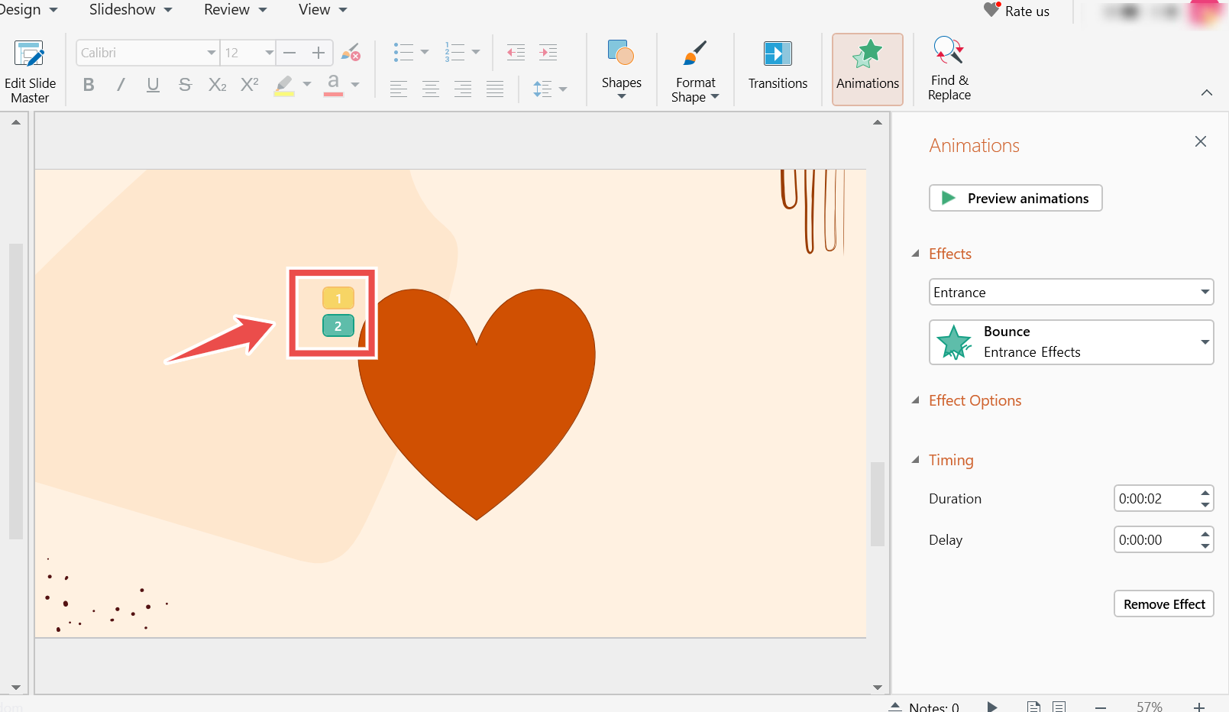The image size is (1229, 712).
Task: Increase indent of the paragraph
Action: 548,53
